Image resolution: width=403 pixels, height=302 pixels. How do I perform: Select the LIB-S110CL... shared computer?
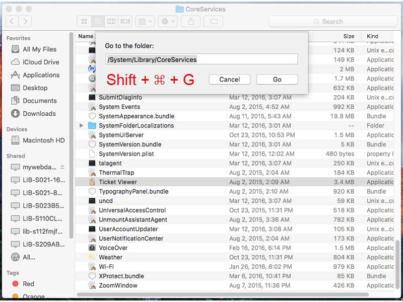pos(37,218)
